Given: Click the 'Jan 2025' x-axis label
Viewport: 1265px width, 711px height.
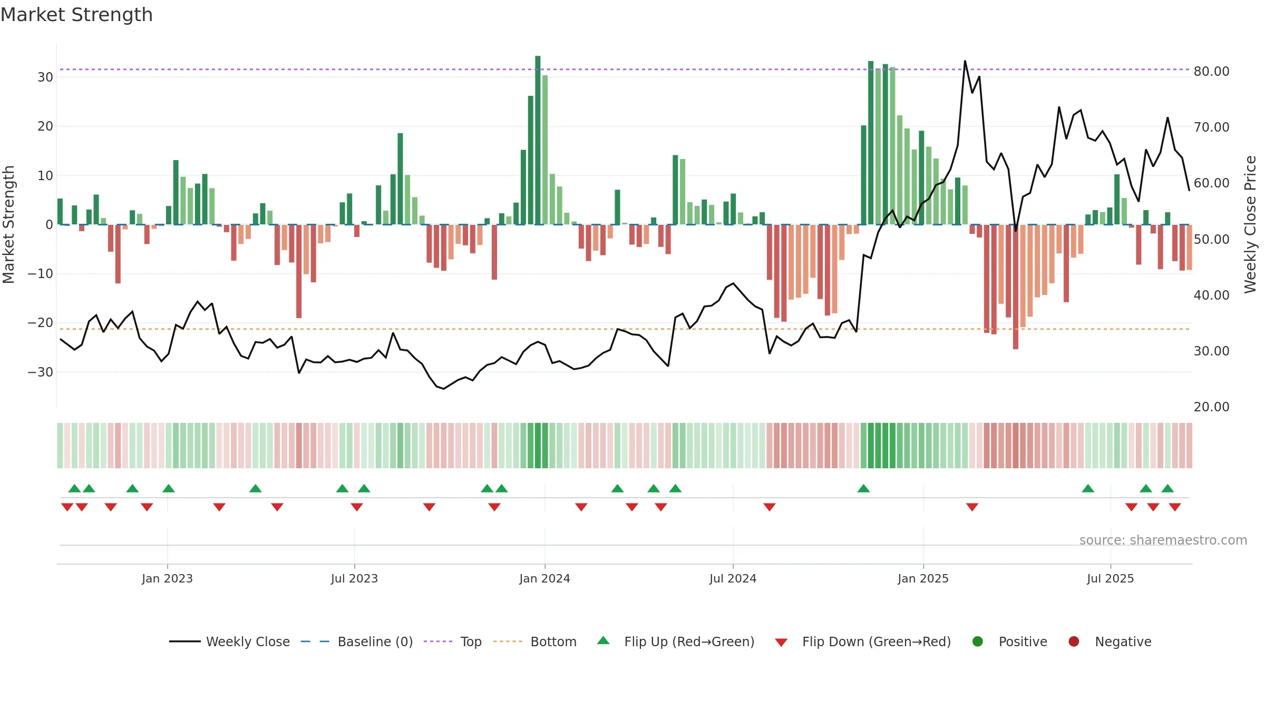Looking at the screenshot, I should (923, 579).
